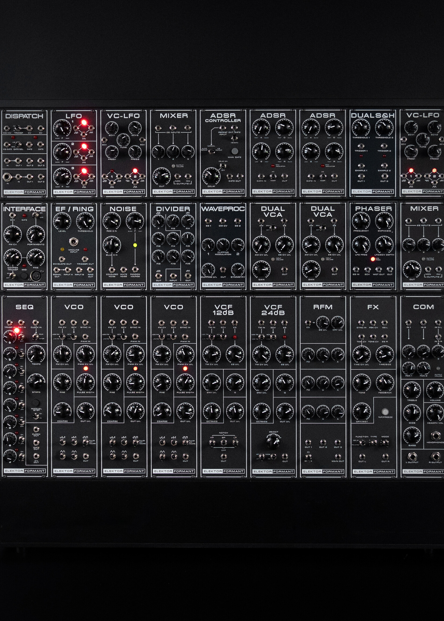Flip the BP notch switch on VCF 12dB
Viewport: 444px width, 621px height.
224,442
